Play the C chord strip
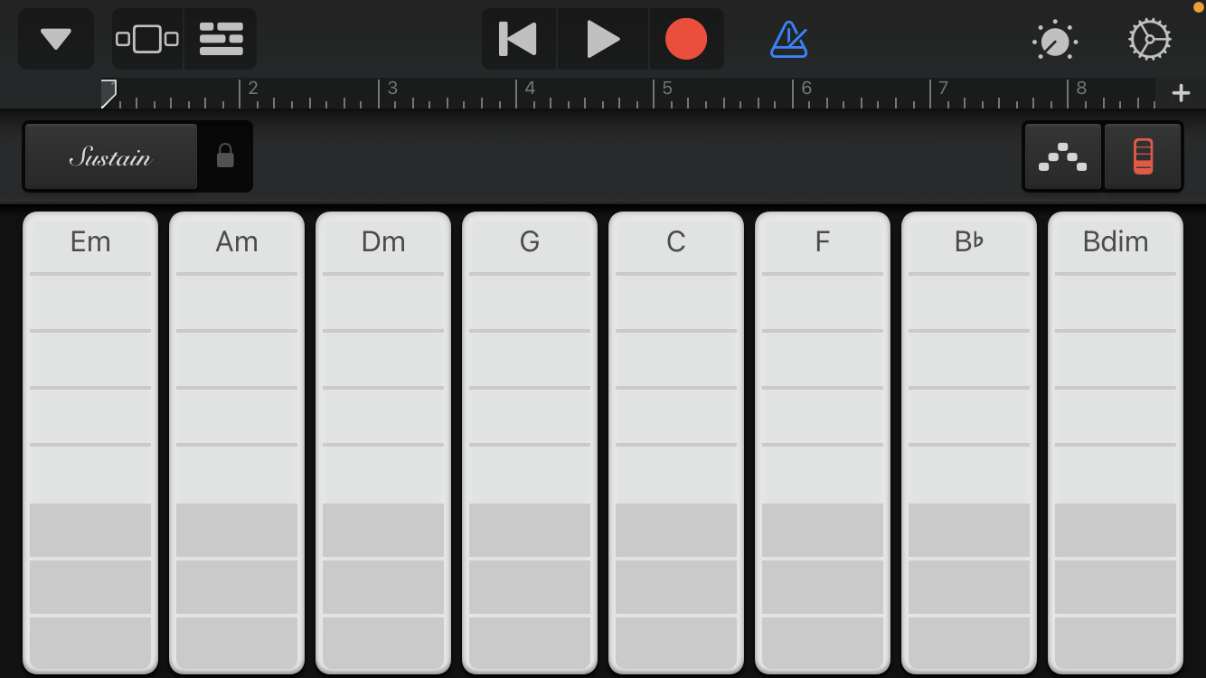The width and height of the screenshot is (1206, 678). (676, 389)
